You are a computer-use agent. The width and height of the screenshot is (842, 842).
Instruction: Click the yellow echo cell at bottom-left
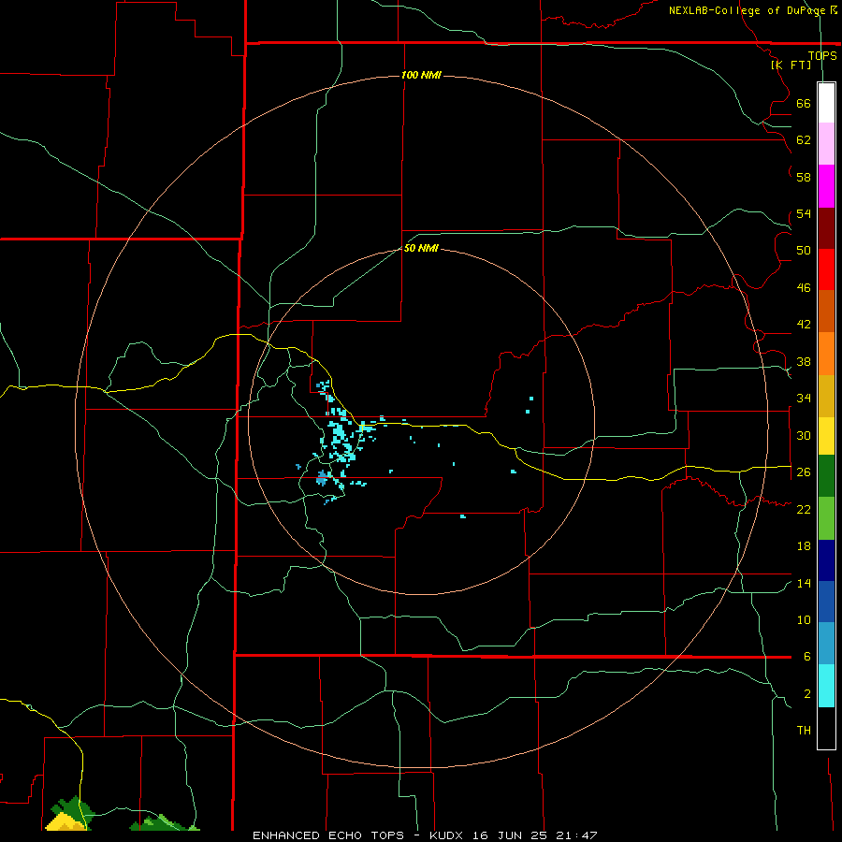click(x=65, y=822)
